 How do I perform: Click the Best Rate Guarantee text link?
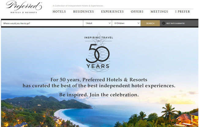[175, 23]
